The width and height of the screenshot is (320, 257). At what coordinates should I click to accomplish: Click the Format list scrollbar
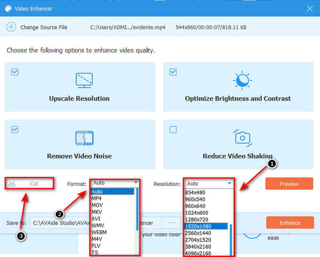[137, 209]
